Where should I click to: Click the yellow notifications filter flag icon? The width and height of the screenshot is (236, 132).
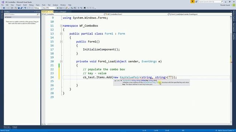pos(192,1)
